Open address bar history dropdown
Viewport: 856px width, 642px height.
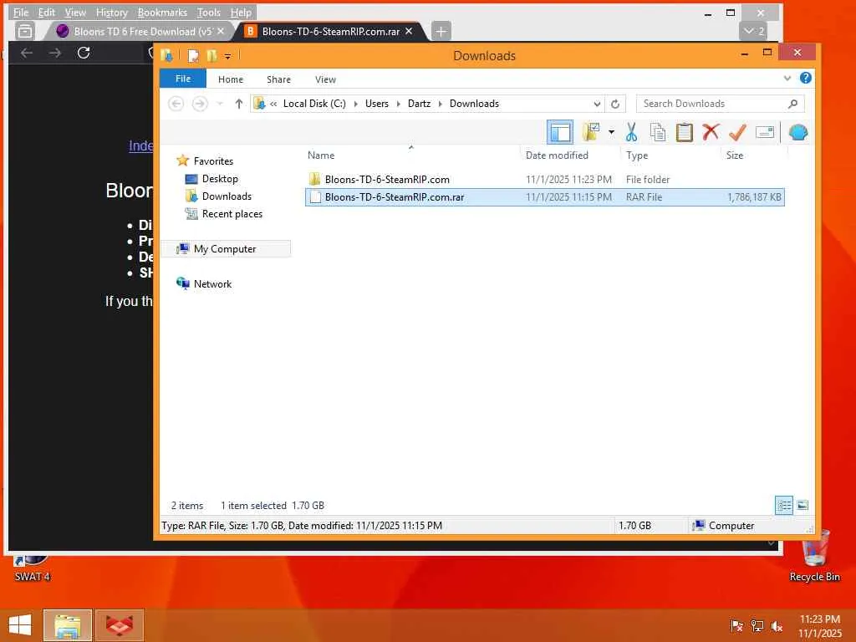[x=597, y=104]
